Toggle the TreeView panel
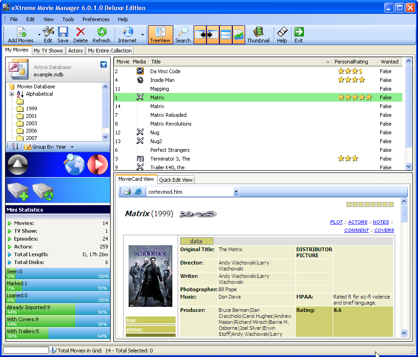This screenshot has height=357, width=418. (160, 35)
